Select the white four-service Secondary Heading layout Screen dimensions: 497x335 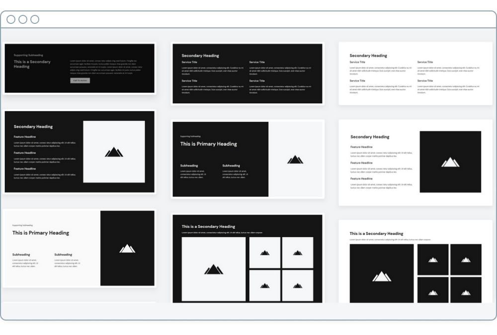click(415, 73)
